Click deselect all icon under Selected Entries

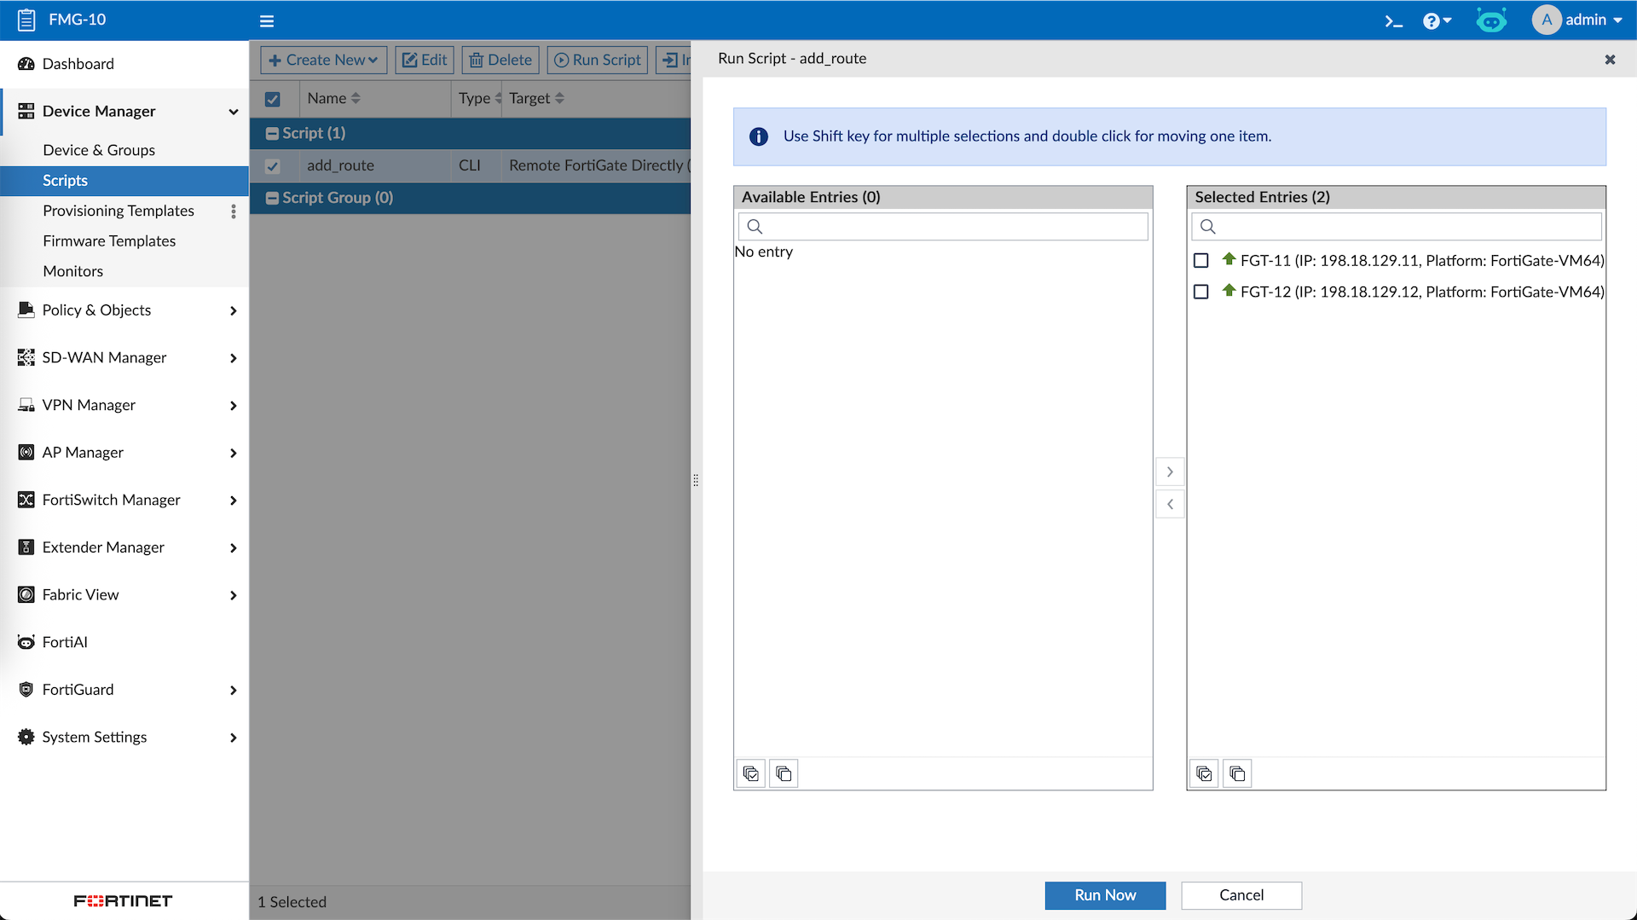coord(1237,773)
